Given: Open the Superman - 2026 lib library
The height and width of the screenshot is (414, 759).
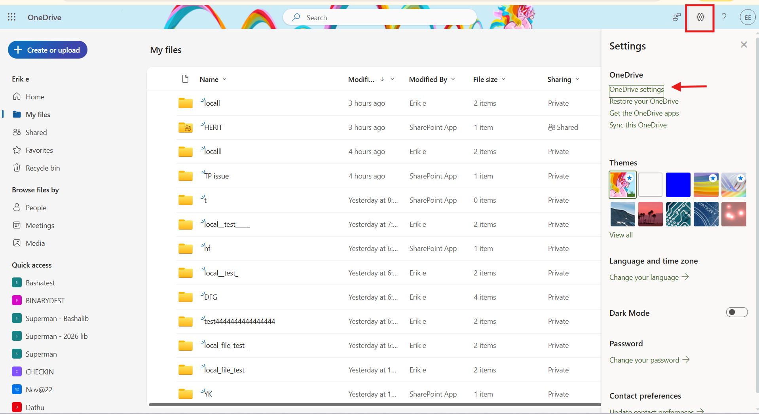Looking at the screenshot, I should 57,336.
